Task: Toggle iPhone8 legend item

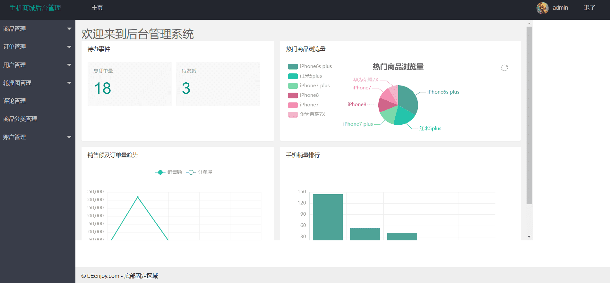Action: coord(303,95)
